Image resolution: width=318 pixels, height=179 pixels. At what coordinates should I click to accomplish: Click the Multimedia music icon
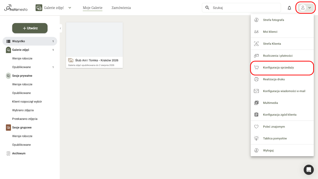coord(256,103)
